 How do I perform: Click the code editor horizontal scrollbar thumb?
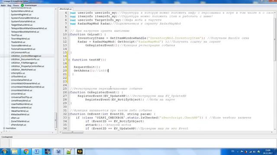point(73,132)
